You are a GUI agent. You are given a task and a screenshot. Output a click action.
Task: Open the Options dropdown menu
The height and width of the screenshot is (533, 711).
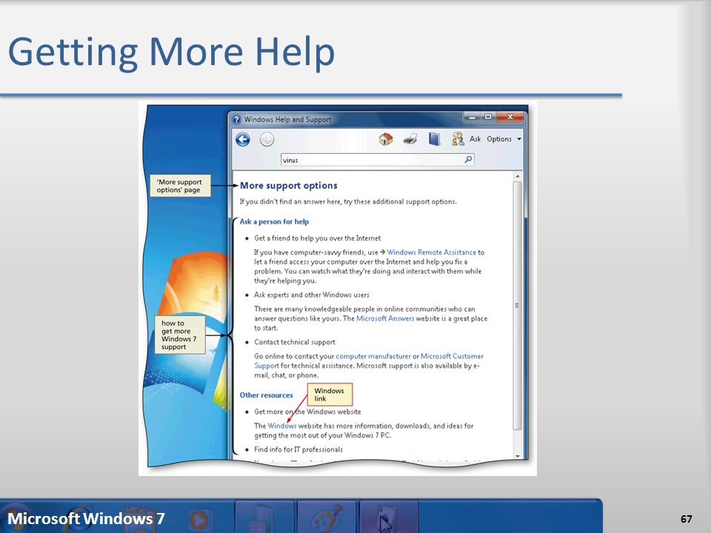504,139
